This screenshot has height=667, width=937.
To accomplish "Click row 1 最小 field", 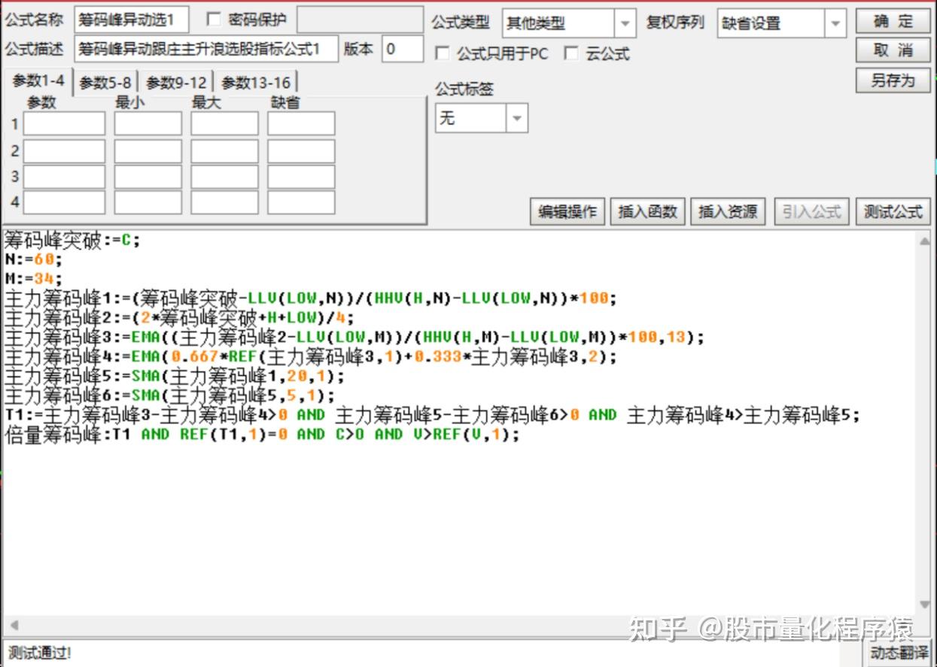I will pos(148,123).
